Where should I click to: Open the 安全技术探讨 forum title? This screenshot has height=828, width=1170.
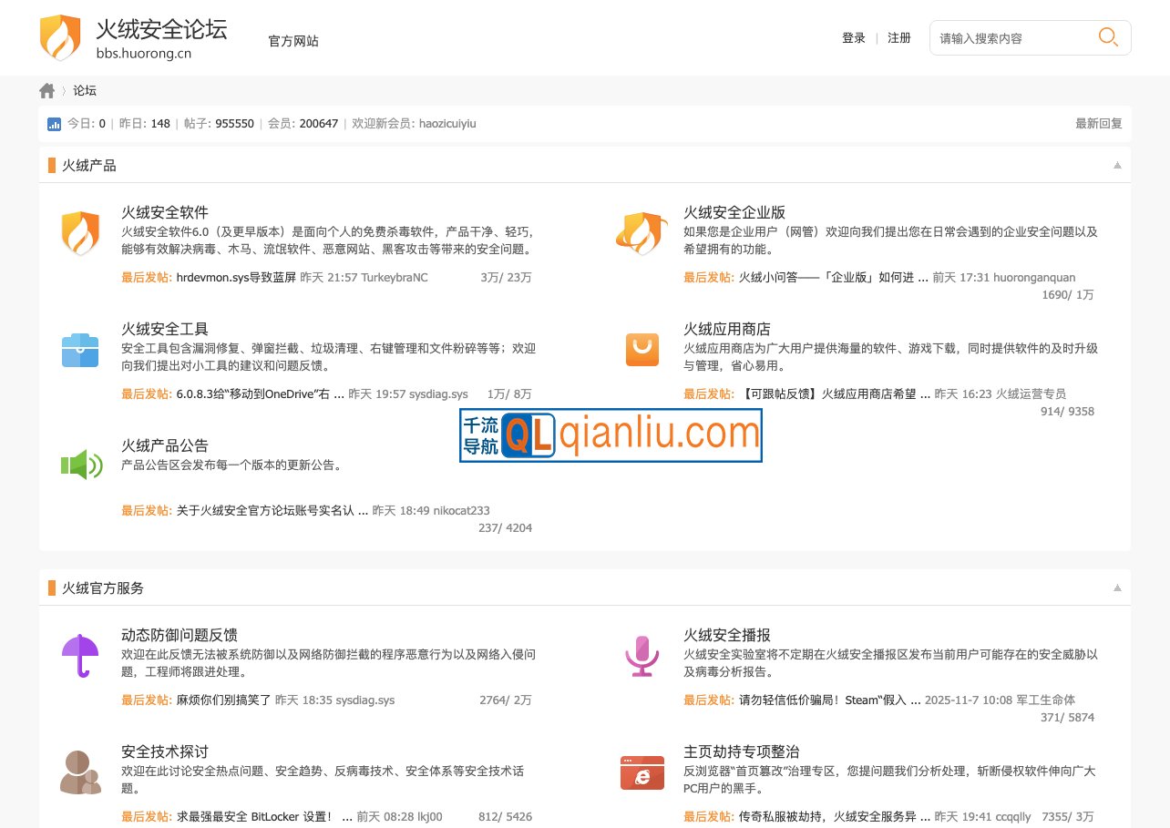165,751
